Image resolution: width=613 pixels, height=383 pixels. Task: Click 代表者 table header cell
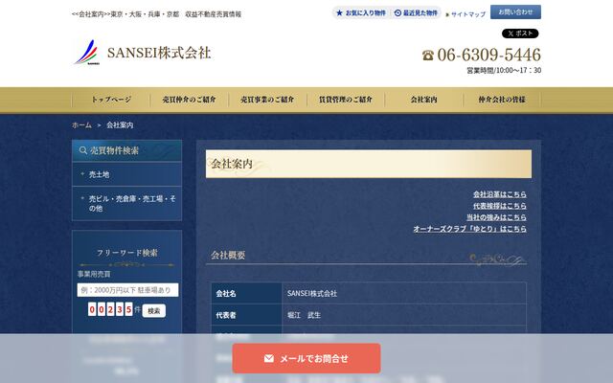pos(247,315)
